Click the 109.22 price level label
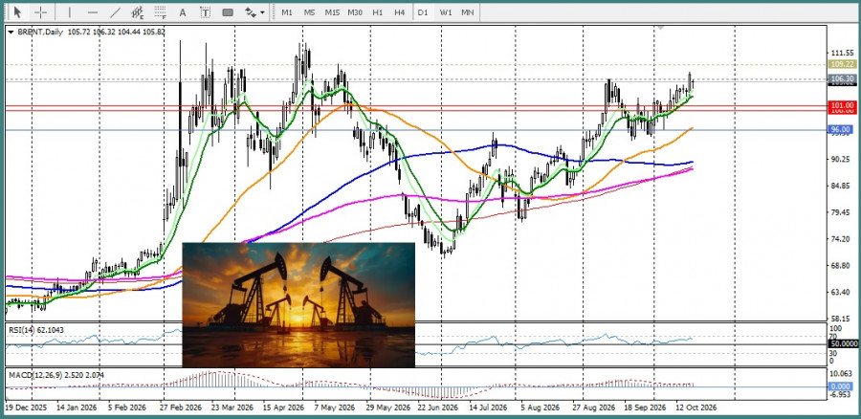This screenshot has height=419, width=861. (841, 64)
